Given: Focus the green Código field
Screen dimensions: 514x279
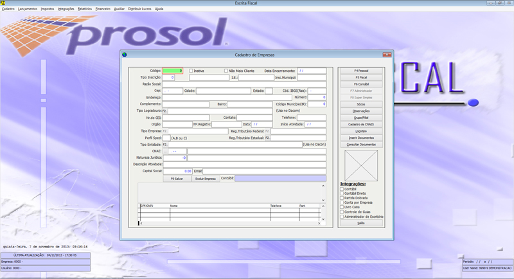Looking at the screenshot, I should tap(172, 71).
